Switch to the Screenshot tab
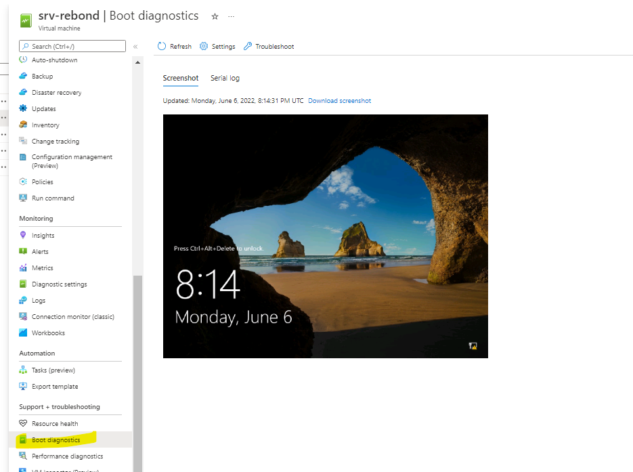 tap(181, 78)
